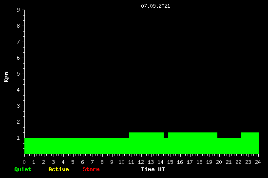The height and width of the screenshot is (178, 268).
Task: Click the hour 11 tick label
Action: click(131, 162)
